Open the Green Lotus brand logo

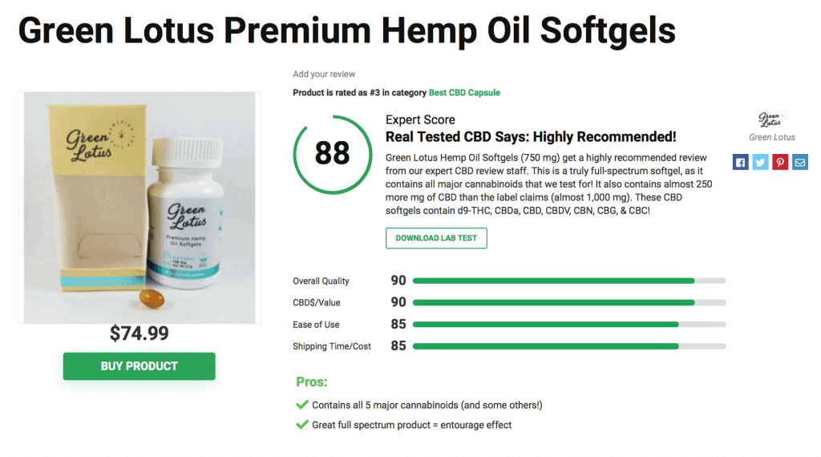772,119
